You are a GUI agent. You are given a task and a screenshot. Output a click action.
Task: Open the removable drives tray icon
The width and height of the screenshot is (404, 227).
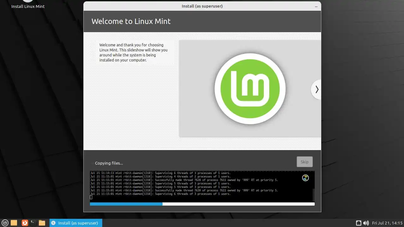pos(359,223)
